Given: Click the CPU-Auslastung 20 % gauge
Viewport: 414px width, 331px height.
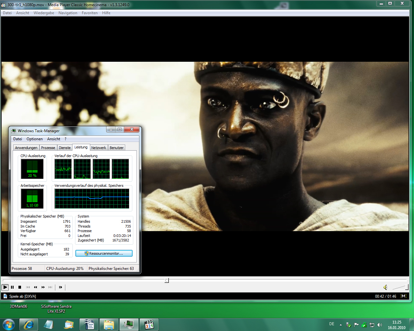Looking at the screenshot, I should tap(32, 169).
